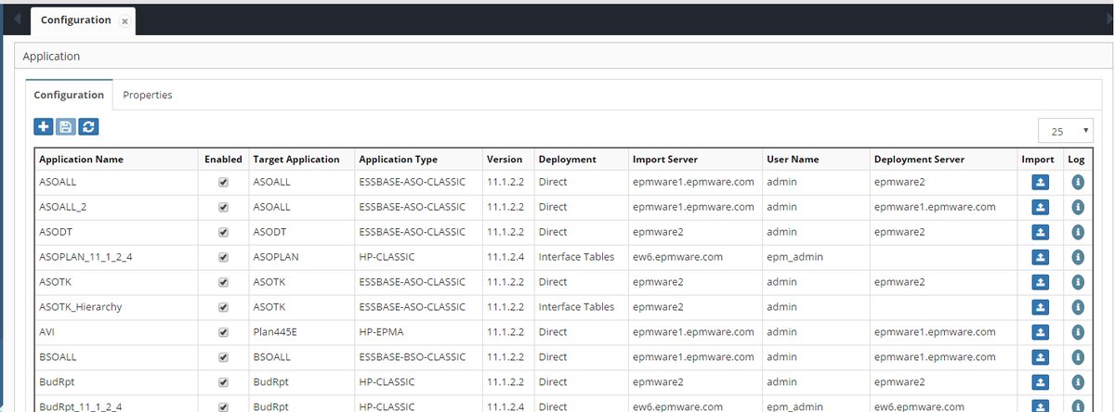Open Log info icon for ASOPLAN_11_1_2_4 row
Screen dimensions: 1115x412
coord(1078,258)
